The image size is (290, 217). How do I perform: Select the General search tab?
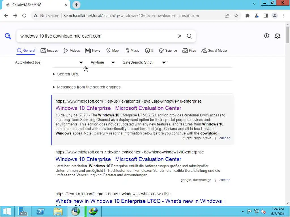(26, 51)
